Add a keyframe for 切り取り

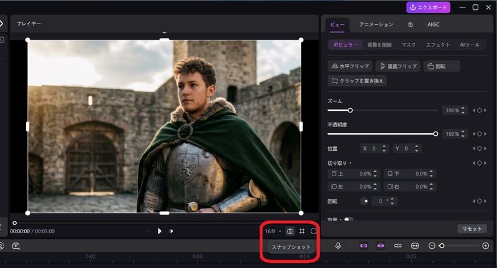coord(480,163)
